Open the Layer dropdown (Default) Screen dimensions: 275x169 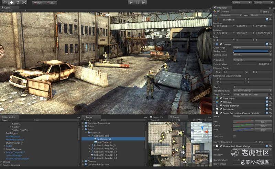tap(261, 15)
